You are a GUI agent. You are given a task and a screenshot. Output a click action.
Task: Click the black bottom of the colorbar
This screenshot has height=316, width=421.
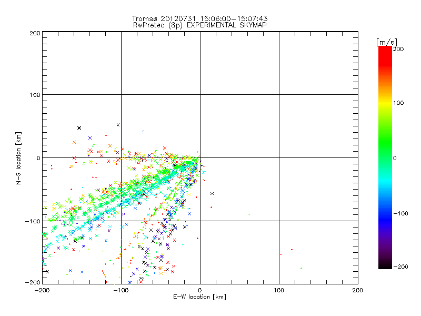click(385, 265)
